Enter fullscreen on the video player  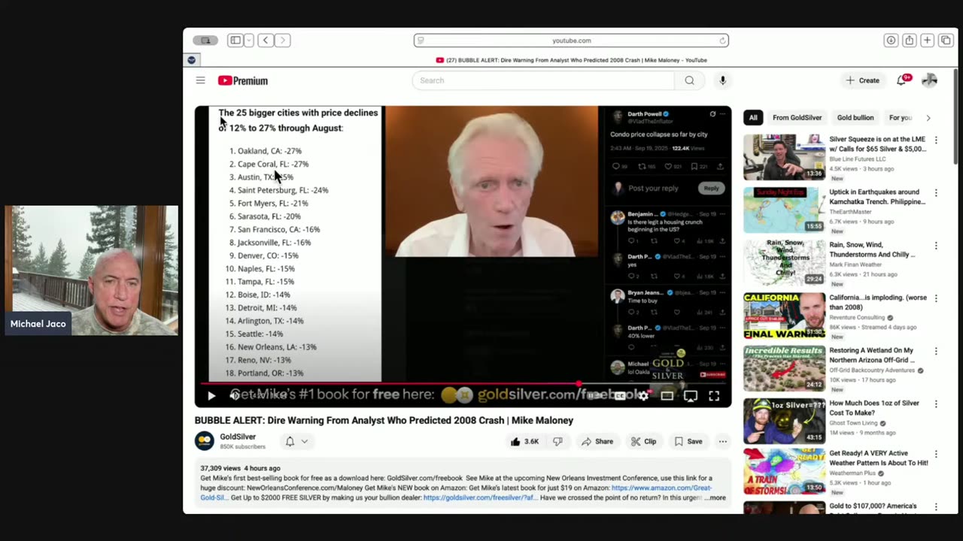[x=714, y=395]
